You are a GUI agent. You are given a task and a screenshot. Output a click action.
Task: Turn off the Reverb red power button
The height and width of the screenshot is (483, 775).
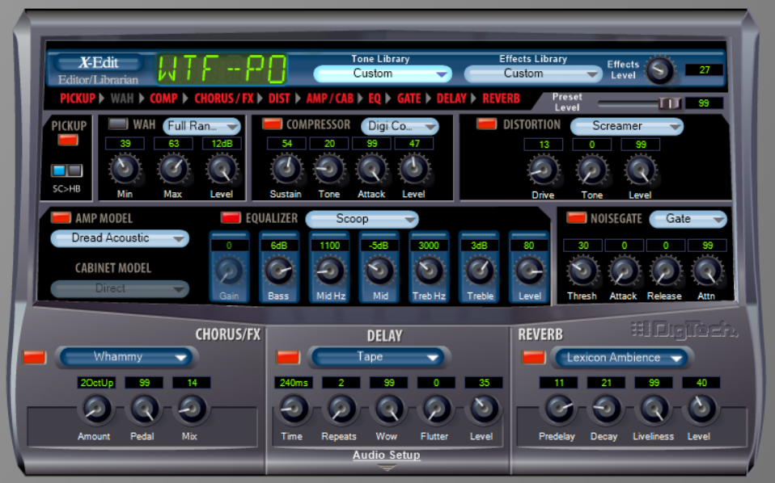coord(534,357)
